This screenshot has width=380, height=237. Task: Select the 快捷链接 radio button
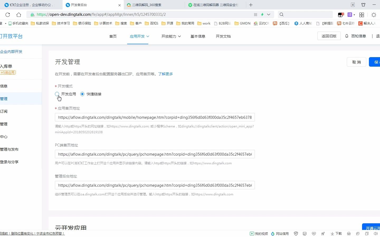[82, 94]
